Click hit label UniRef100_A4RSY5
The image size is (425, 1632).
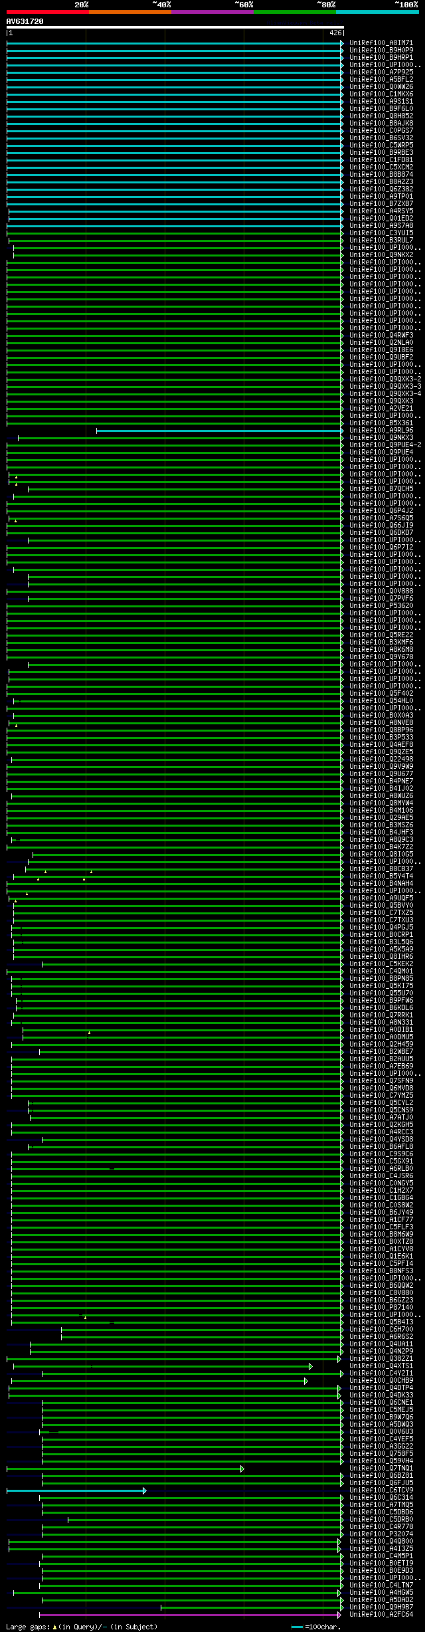tap(381, 211)
